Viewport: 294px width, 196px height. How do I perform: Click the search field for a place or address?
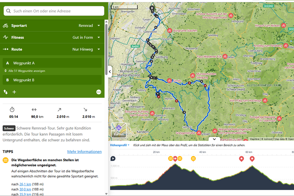coord(54,11)
